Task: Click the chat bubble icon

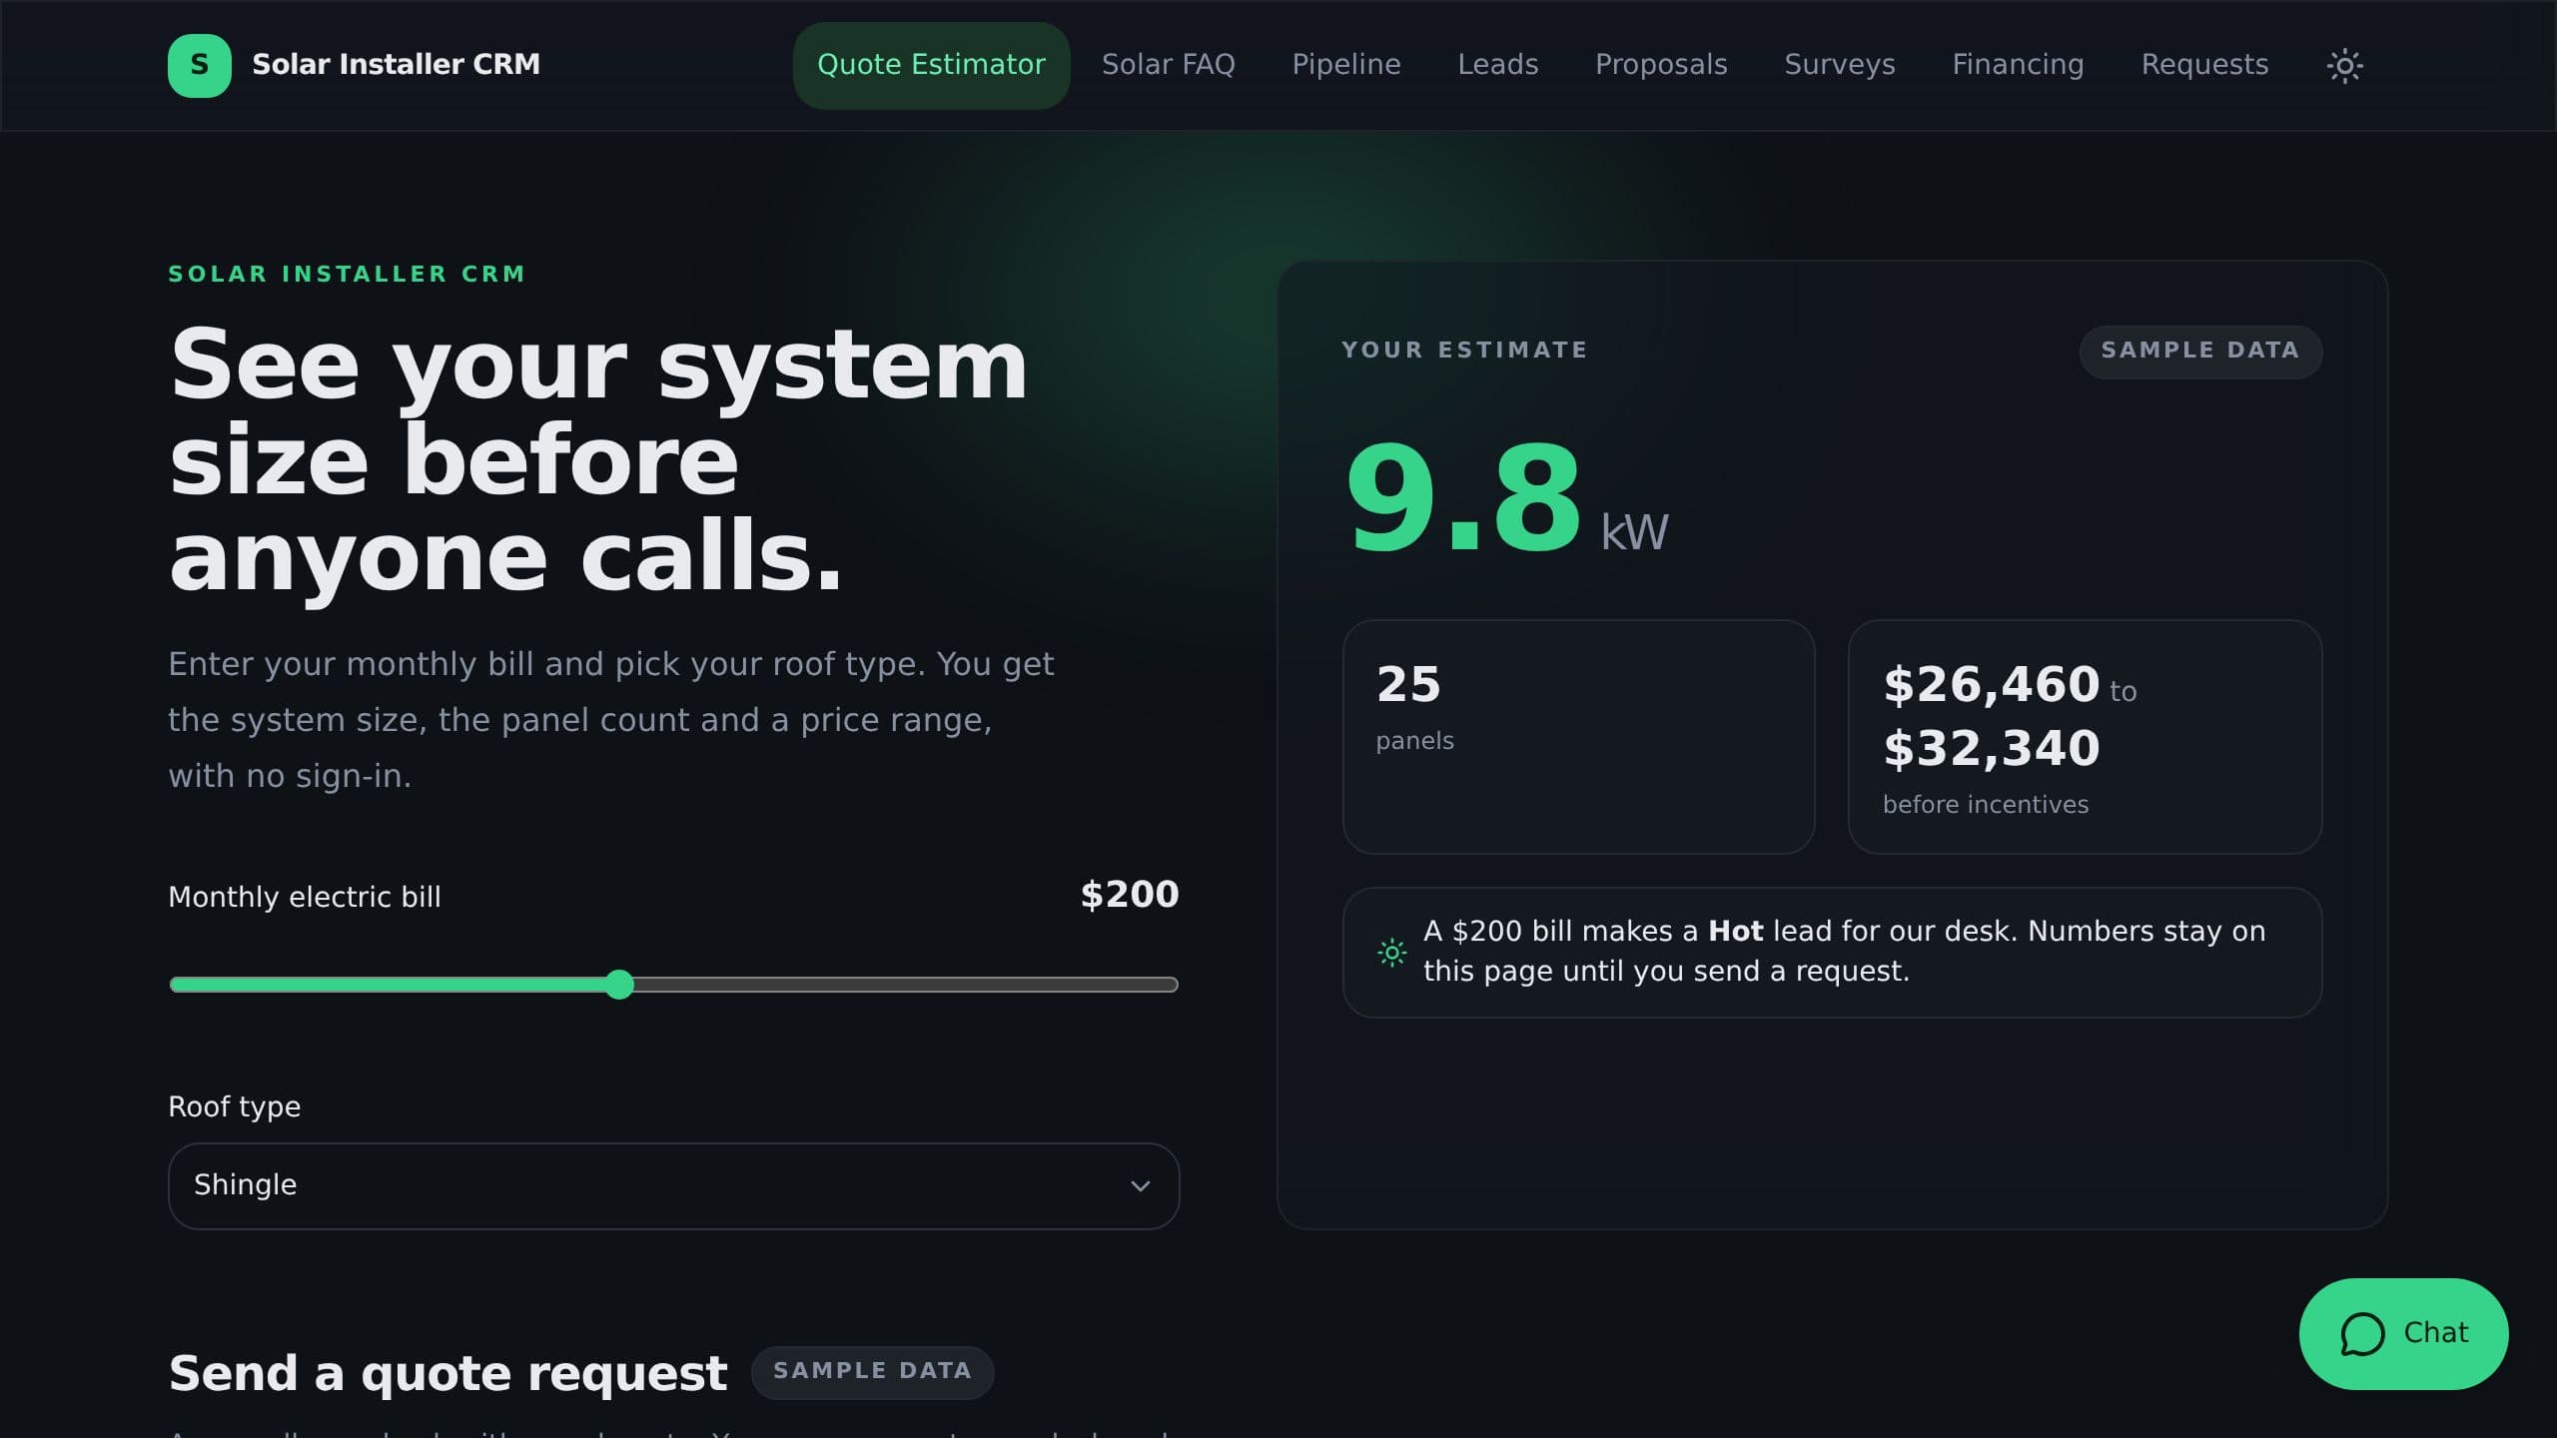Action: [x=2362, y=1334]
